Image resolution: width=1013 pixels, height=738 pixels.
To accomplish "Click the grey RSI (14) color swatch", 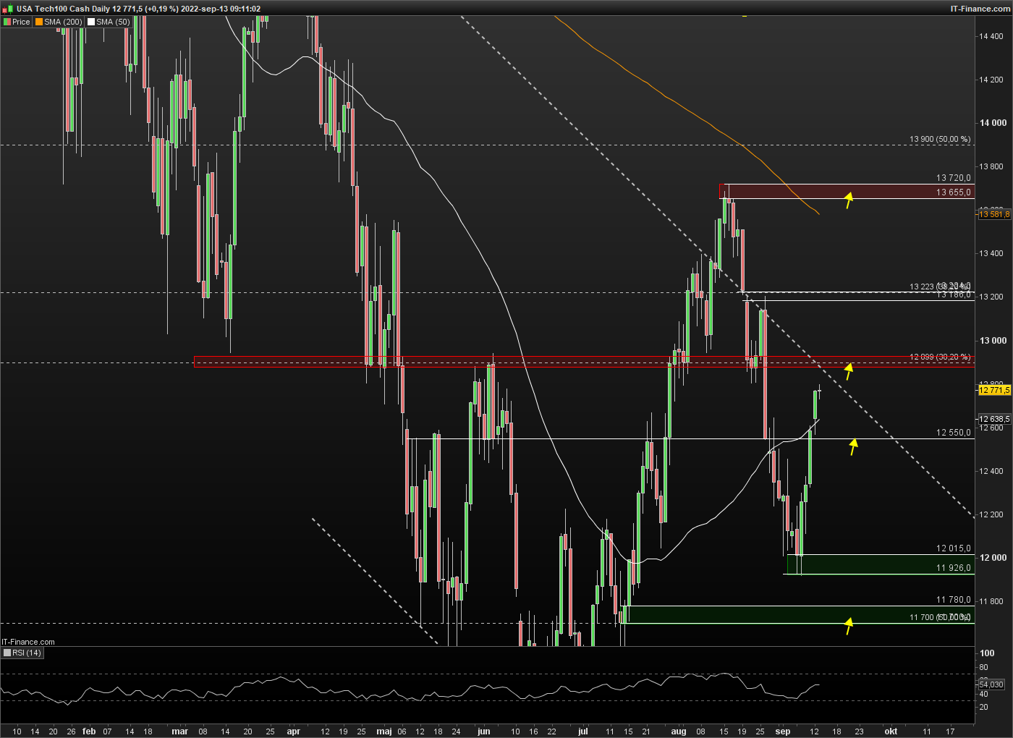I will [7, 653].
